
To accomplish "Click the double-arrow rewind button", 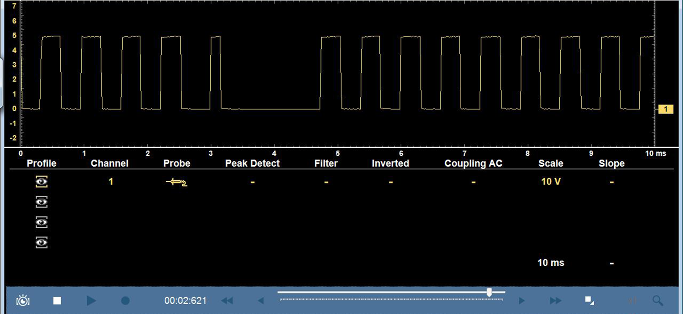I will (227, 301).
